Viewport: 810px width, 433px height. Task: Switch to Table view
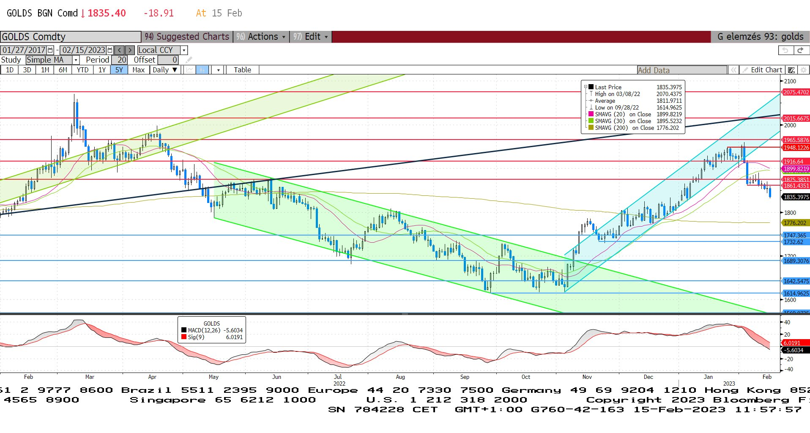(x=242, y=70)
